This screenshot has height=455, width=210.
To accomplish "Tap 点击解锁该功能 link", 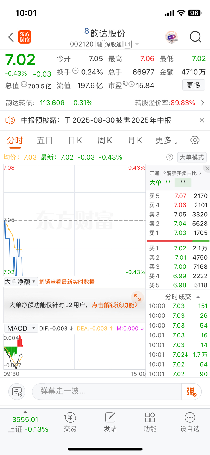I will click(115, 305).
